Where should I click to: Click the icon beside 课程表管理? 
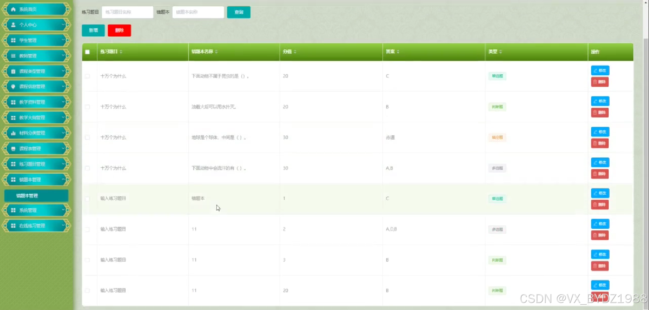pyautogui.click(x=13, y=148)
